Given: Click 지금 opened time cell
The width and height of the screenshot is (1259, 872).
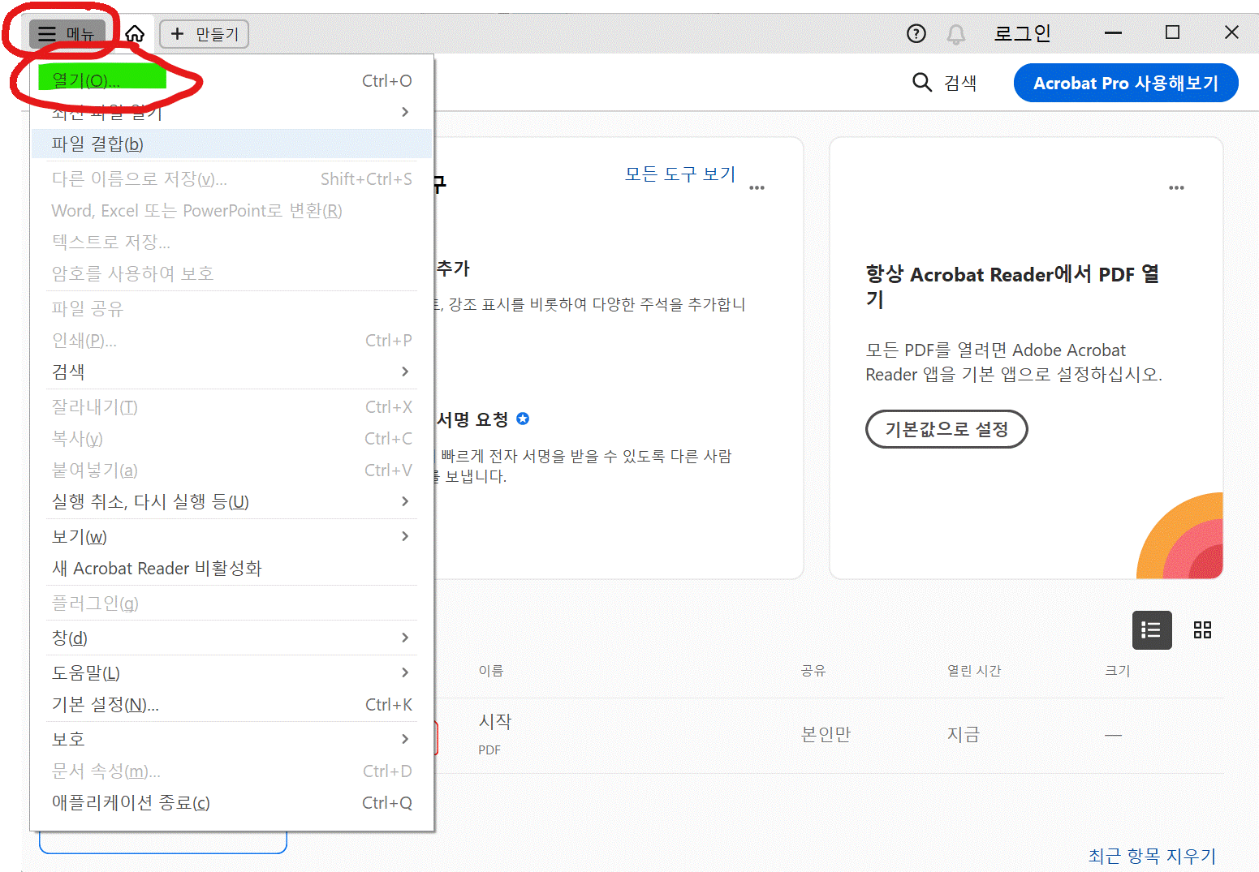Looking at the screenshot, I should click(x=964, y=734).
